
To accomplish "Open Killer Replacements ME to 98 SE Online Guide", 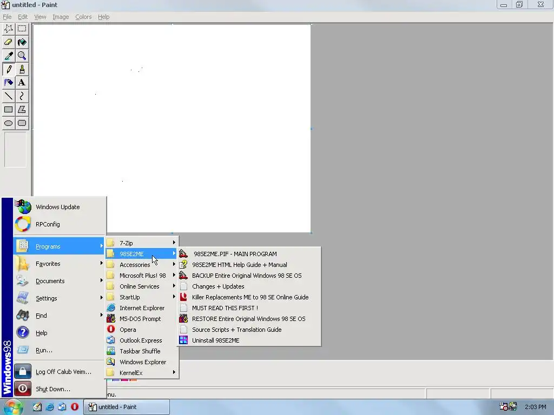I will pos(249,297).
